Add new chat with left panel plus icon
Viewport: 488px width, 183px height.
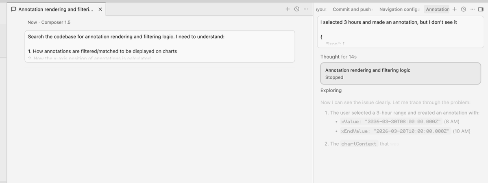pyautogui.click(x=288, y=9)
